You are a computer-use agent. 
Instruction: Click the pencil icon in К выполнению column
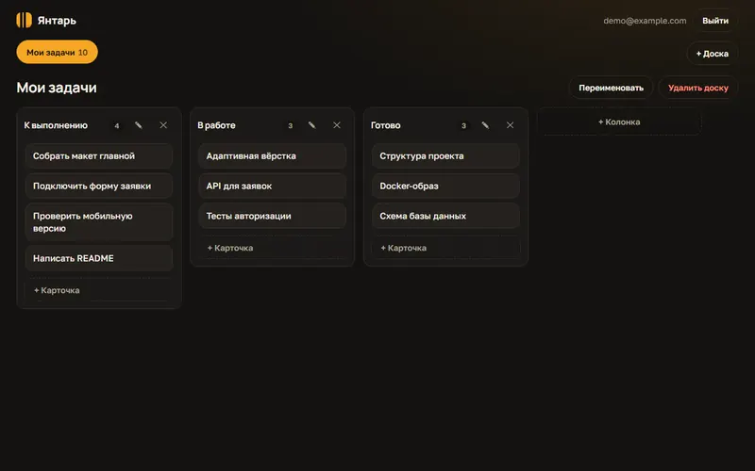[138, 125]
